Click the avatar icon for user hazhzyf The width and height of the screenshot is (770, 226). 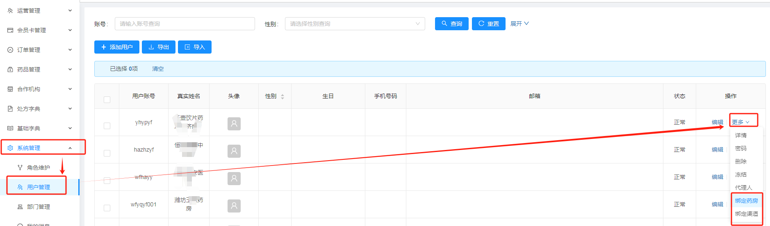(x=234, y=151)
